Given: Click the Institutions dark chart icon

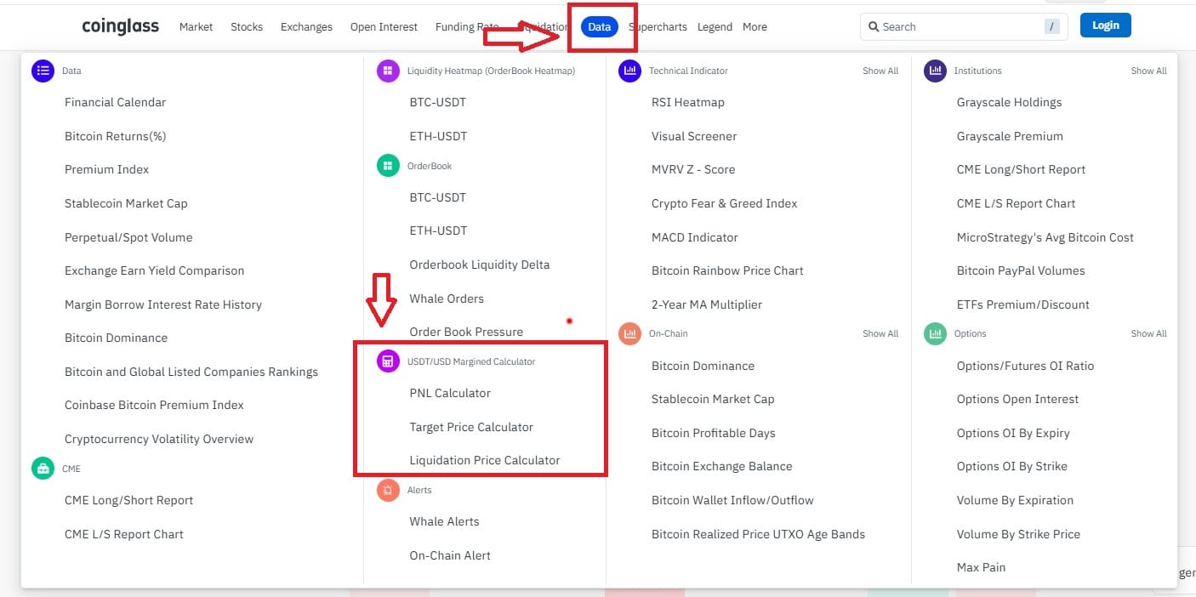Looking at the screenshot, I should pyautogui.click(x=935, y=71).
